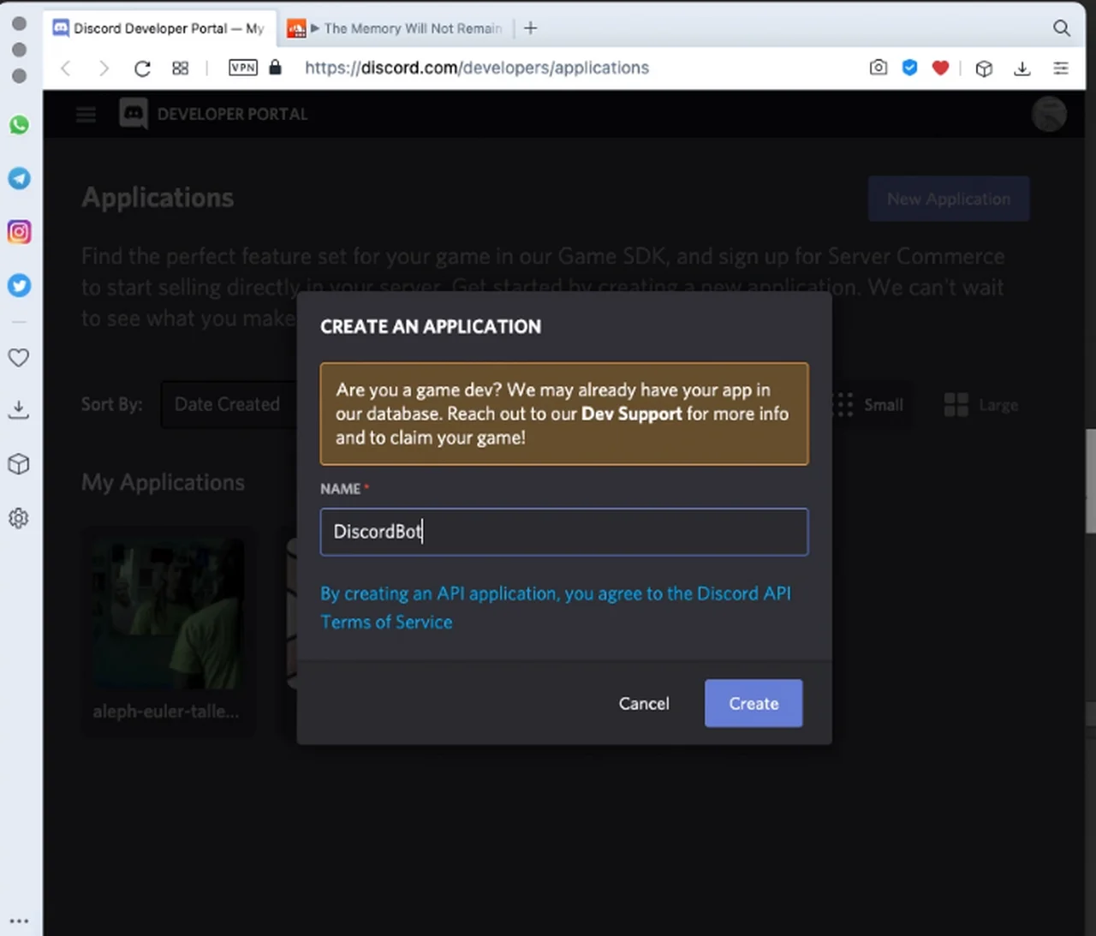This screenshot has width=1096, height=936.
Task: Switch to The Memory Will Not Remain tab
Action: [402, 28]
